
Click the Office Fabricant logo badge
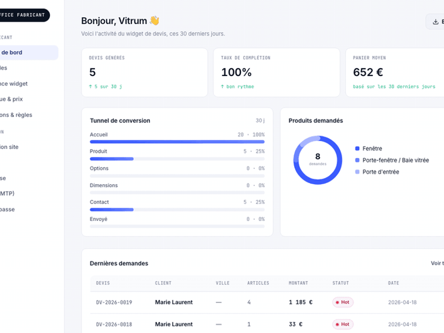tap(23, 15)
